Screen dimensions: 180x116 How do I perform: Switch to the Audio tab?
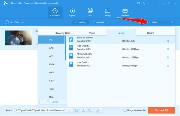[x=121, y=33]
